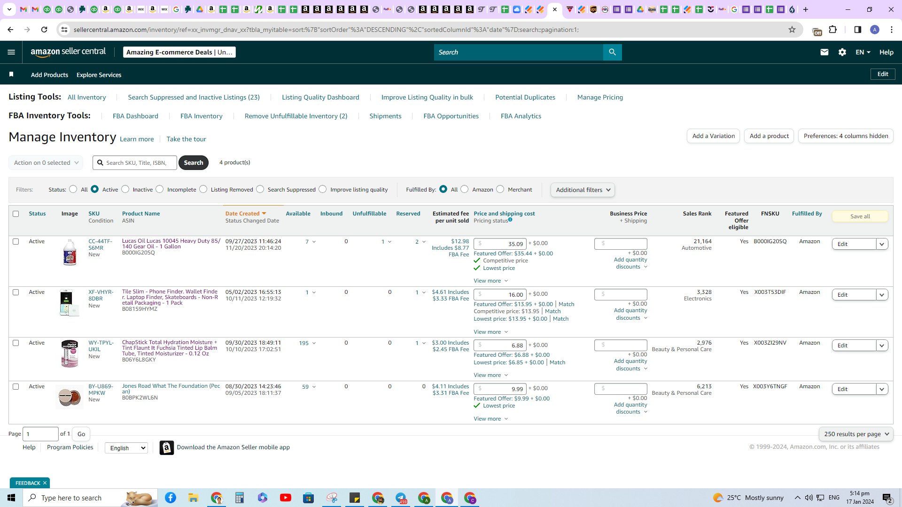Screen dimensions: 902x507
Task: Select Search Suppressed status radio
Action: tap(260, 189)
